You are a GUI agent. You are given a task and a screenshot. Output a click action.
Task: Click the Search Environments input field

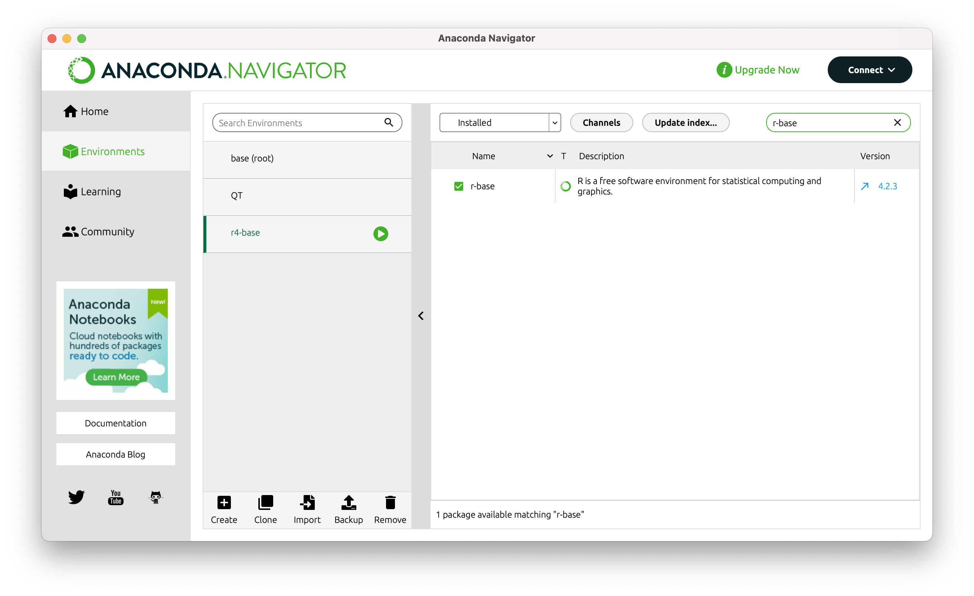pyautogui.click(x=299, y=123)
